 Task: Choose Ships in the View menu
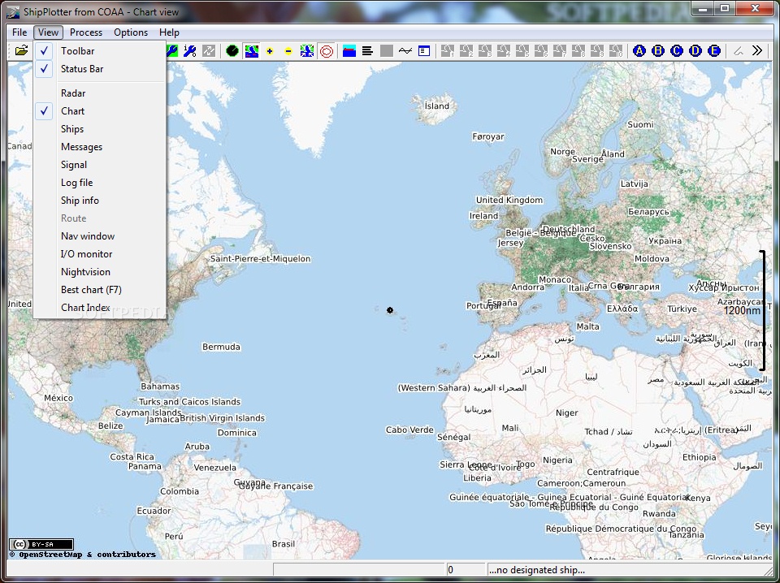(x=99, y=129)
